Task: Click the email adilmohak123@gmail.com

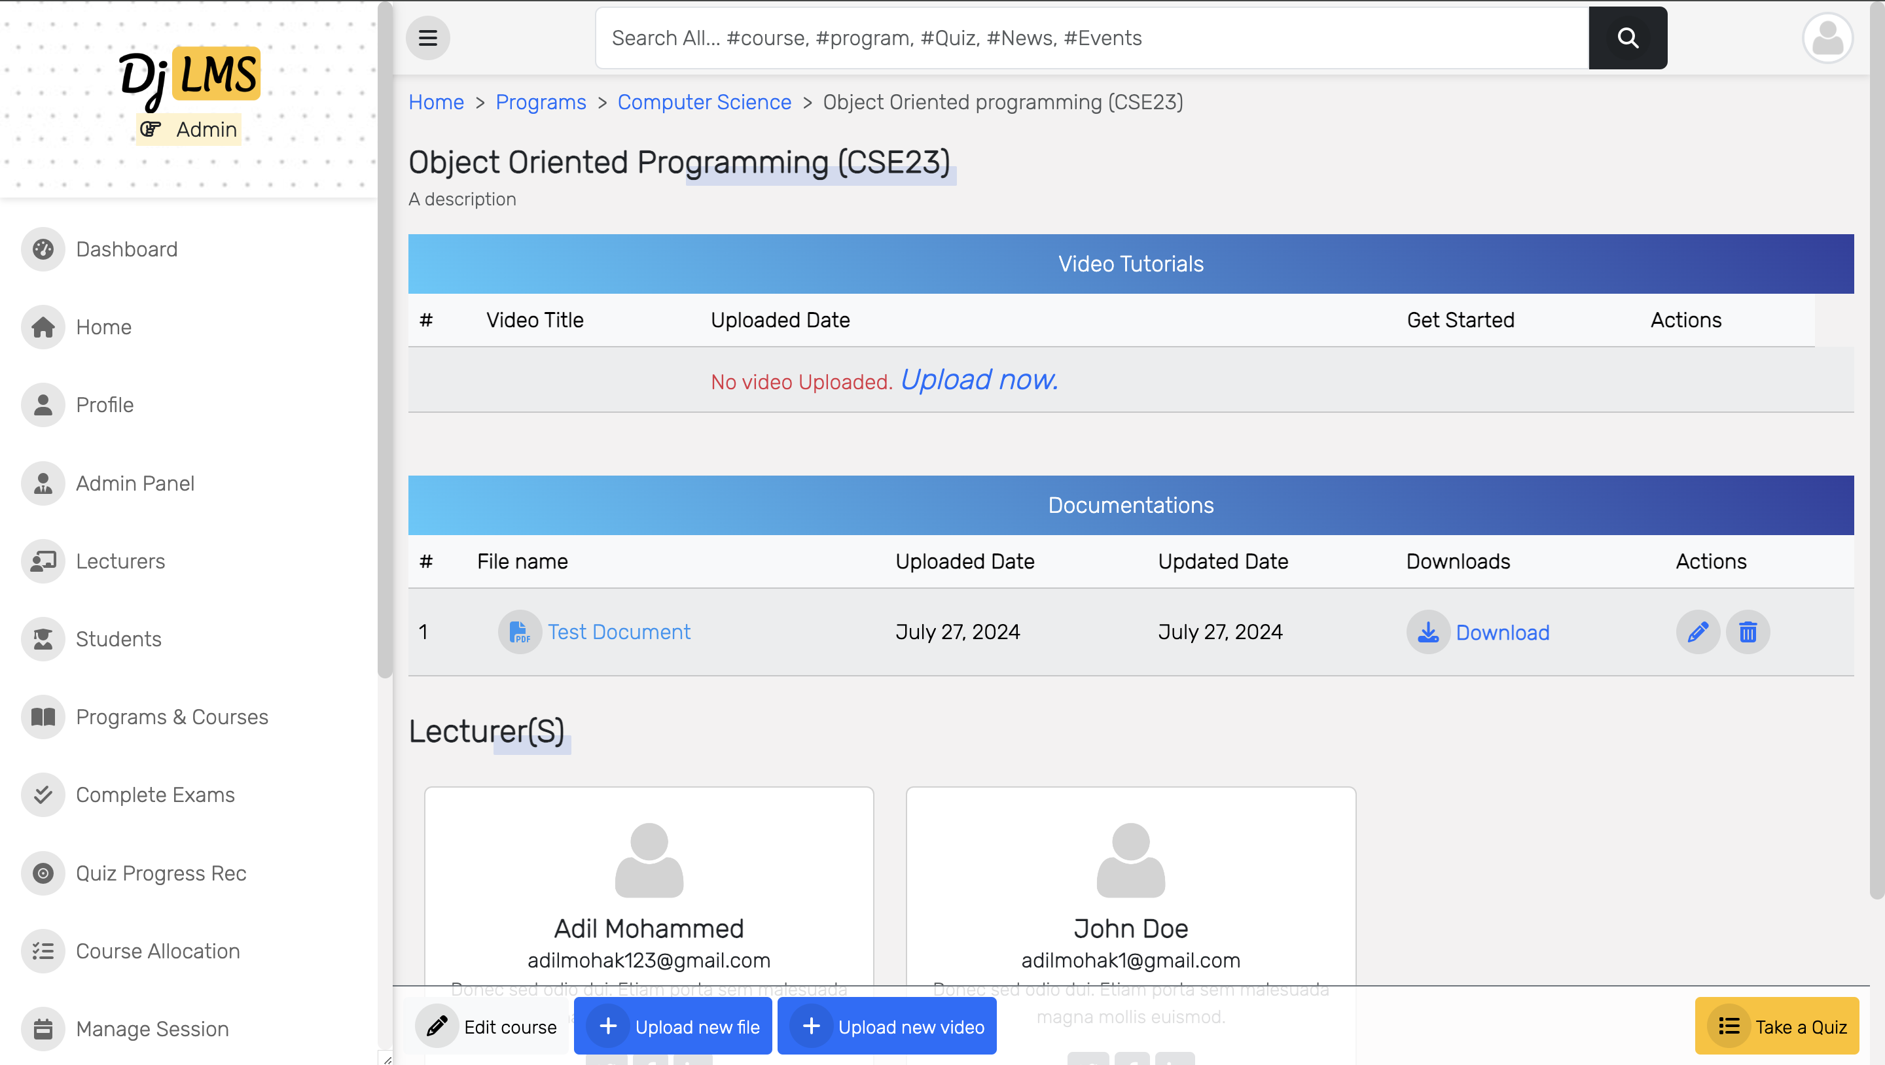Action: [x=649, y=960]
